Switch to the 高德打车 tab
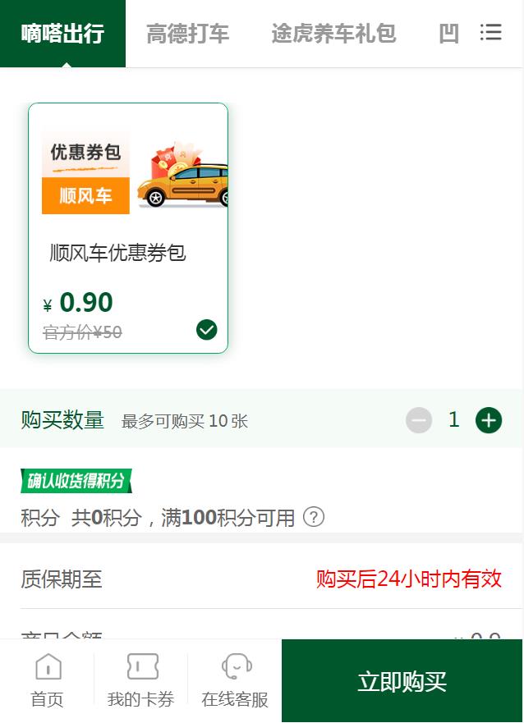The height and width of the screenshot is (723, 524). coord(187,34)
